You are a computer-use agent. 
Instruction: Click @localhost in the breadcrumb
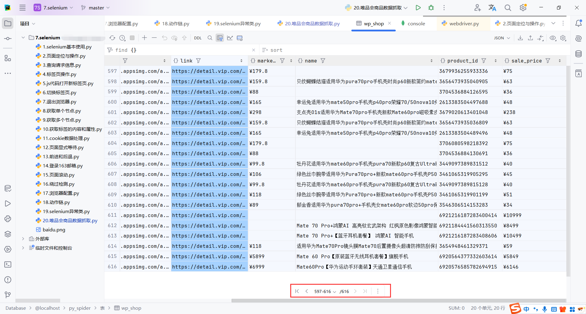(47, 308)
